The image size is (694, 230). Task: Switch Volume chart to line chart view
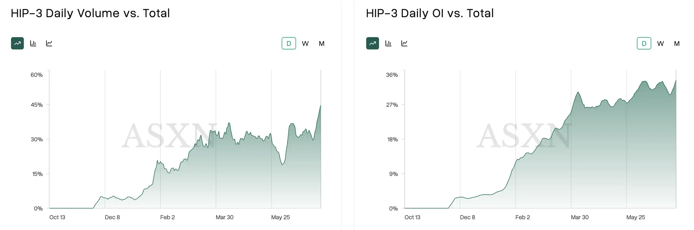[x=49, y=43]
